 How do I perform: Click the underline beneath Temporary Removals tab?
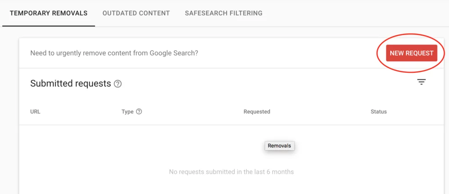point(49,26)
